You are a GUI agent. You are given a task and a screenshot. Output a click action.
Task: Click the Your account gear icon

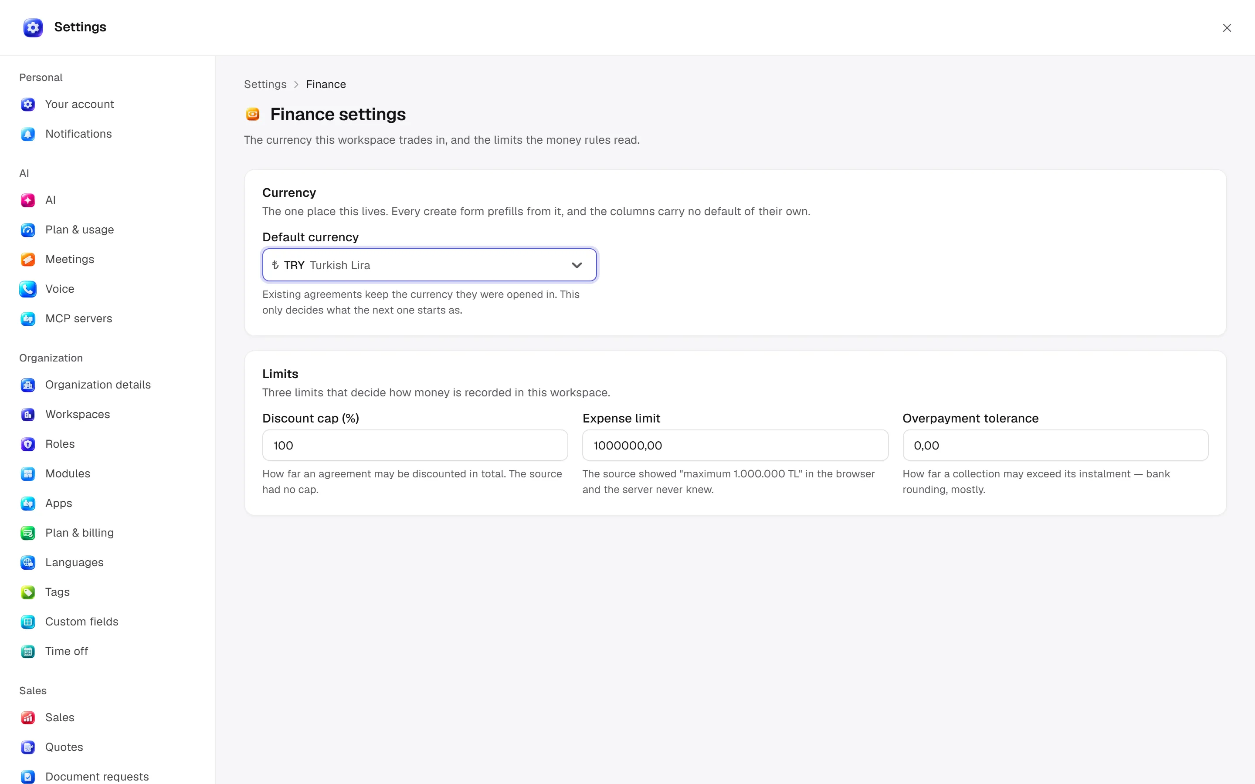pyautogui.click(x=28, y=104)
